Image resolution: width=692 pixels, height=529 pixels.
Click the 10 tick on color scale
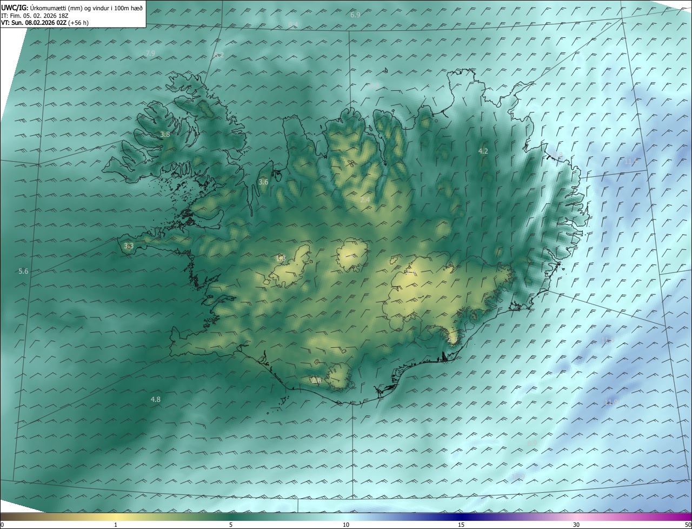pyautogui.click(x=346, y=525)
